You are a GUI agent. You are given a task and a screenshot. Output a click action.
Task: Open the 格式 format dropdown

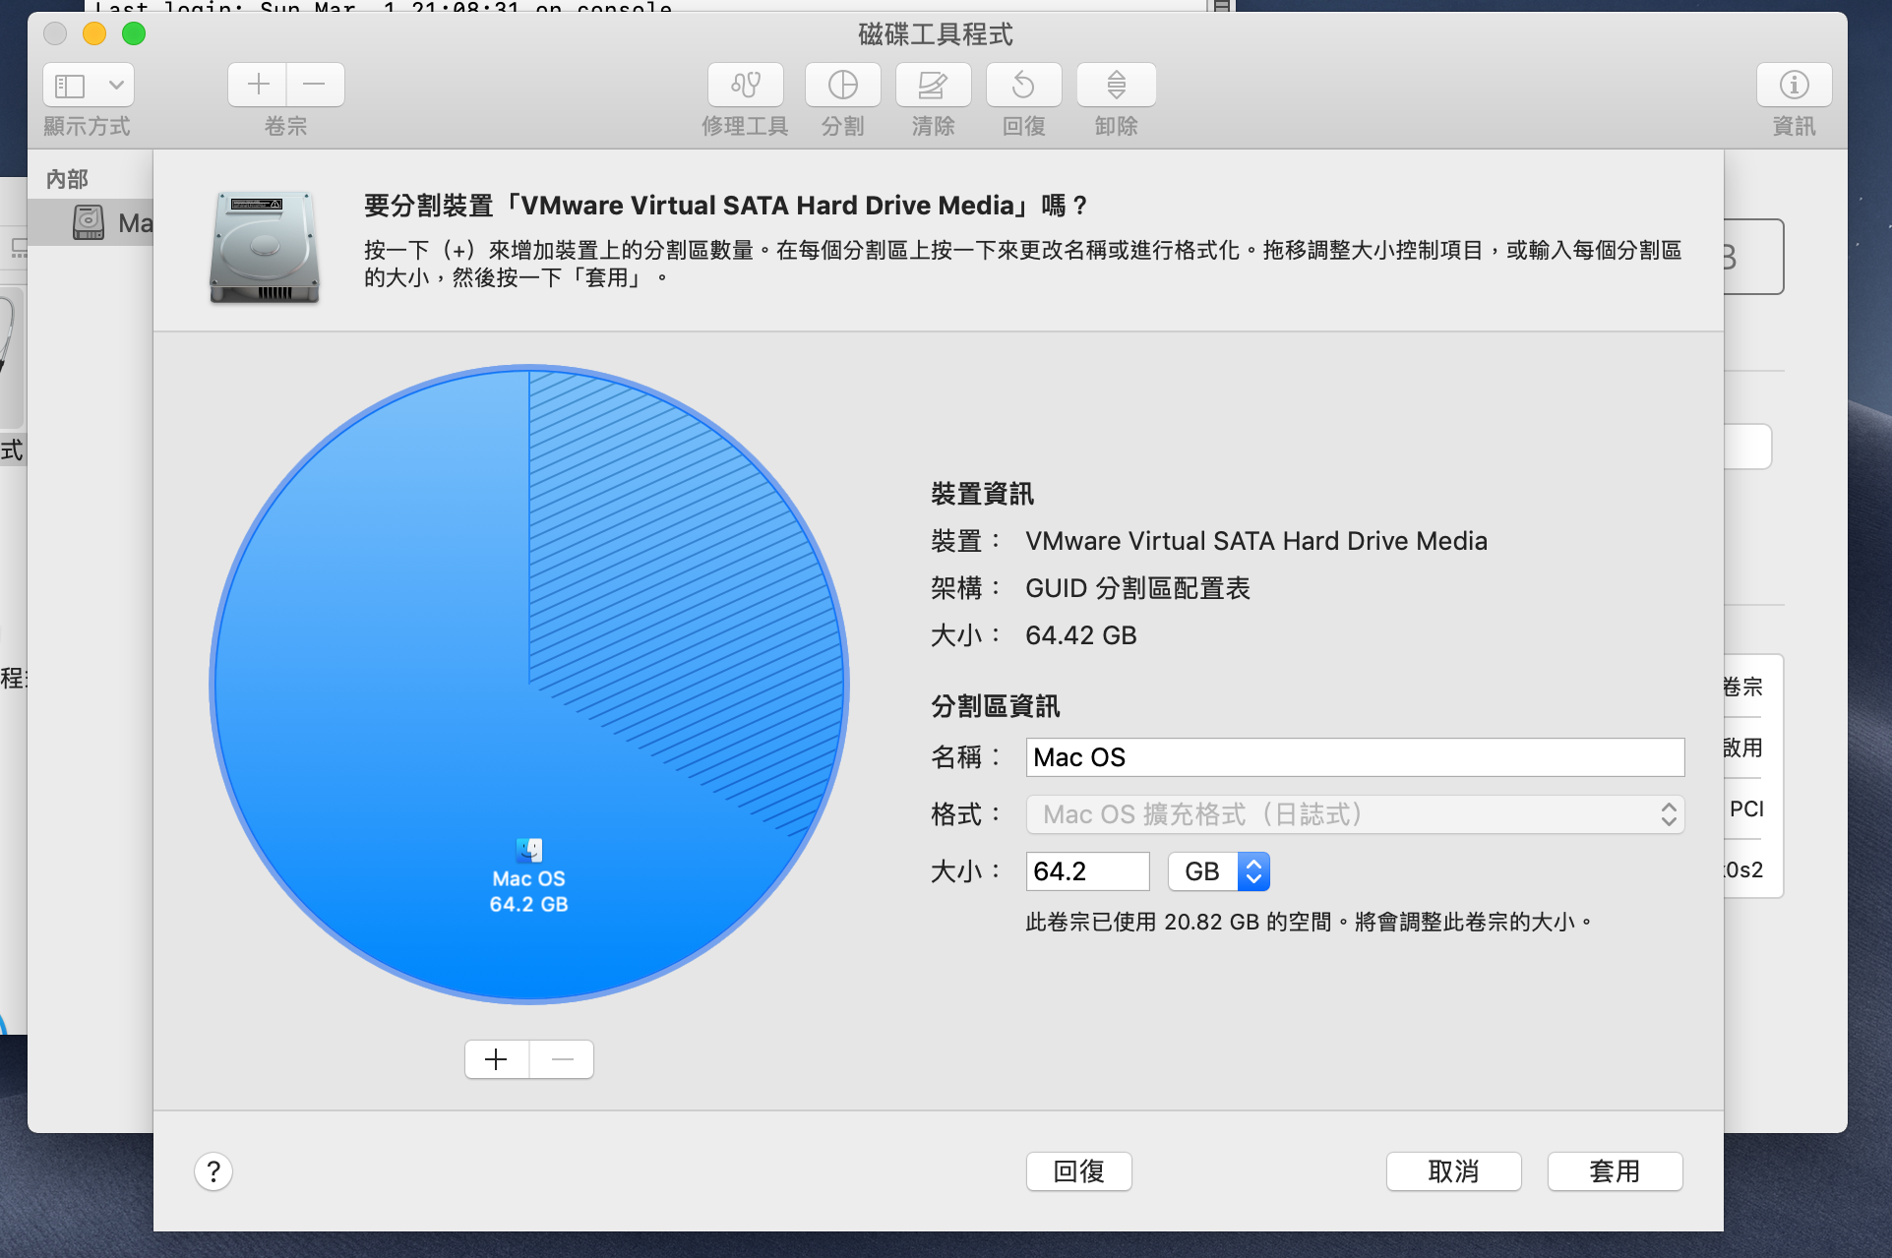pyautogui.click(x=1355, y=814)
